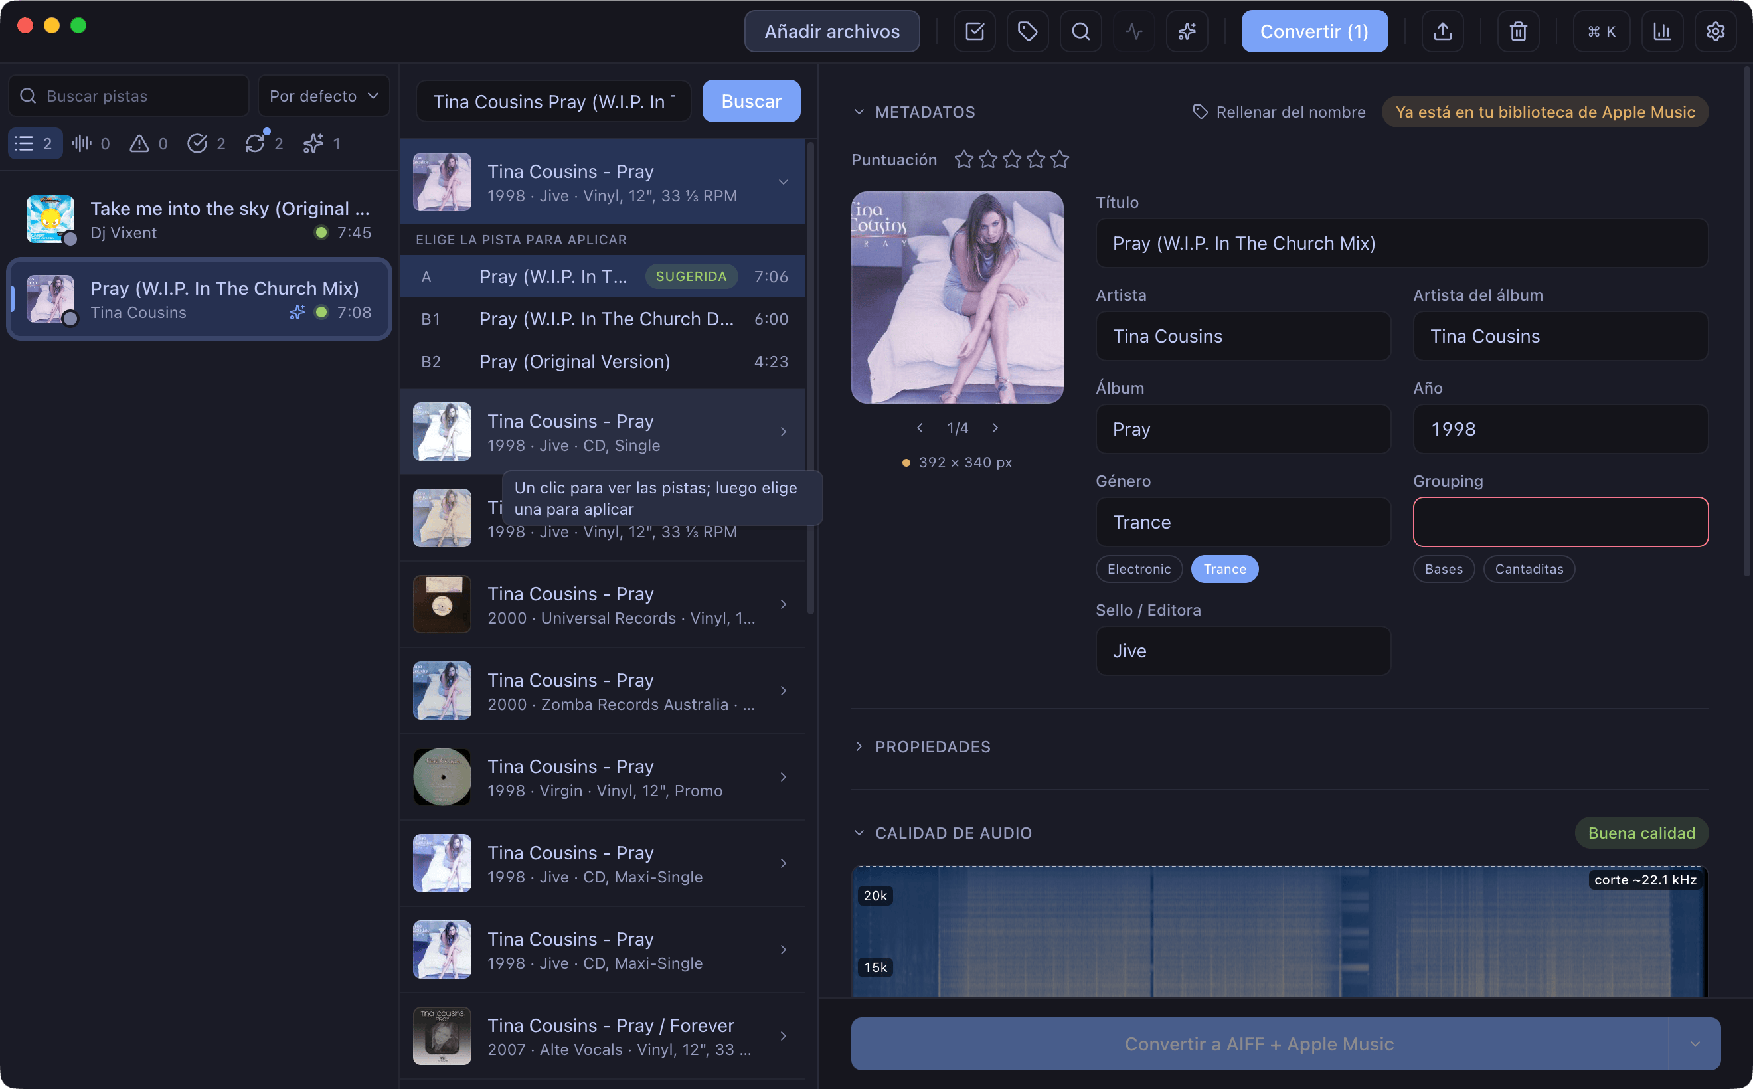Show all tracks filter tab with count 2
The height and width of the screenshot is (1089, 1753).
35,143
